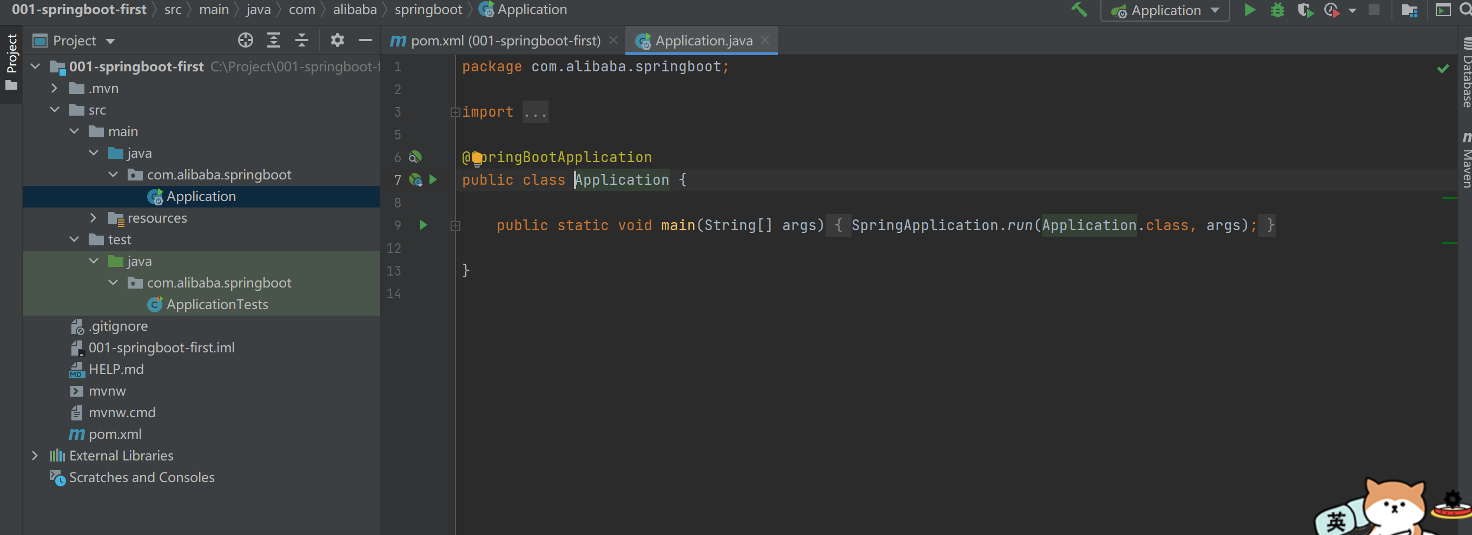
Task: Expand the .mvn folder
Action: point(54,89)
